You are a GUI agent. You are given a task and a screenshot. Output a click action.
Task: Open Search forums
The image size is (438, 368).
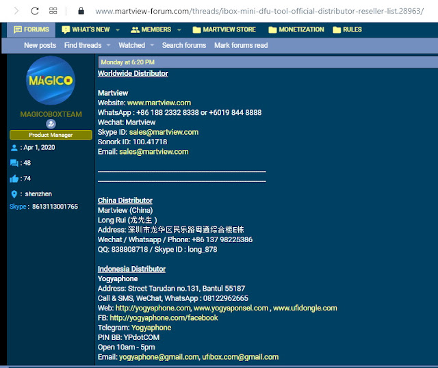pyautogui.click(x=184, y=45)
